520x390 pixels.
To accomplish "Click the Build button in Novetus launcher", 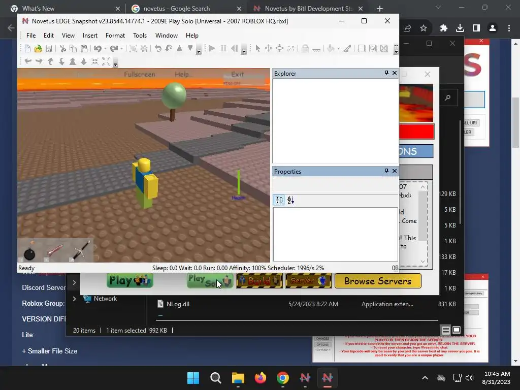I will (x=259, y=281).
